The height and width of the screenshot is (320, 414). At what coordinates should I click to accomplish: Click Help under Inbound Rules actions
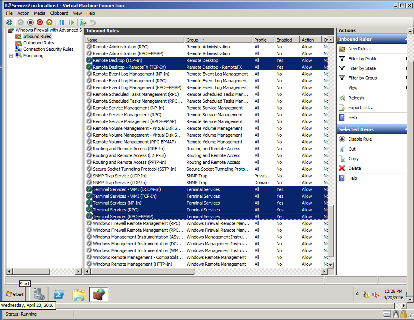352,117
